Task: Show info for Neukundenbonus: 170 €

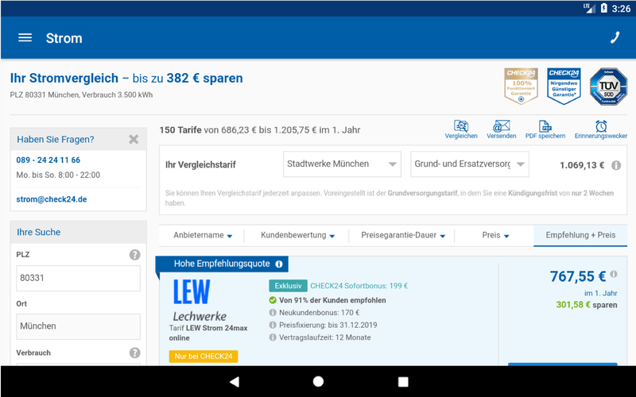Action: point(273,313)
